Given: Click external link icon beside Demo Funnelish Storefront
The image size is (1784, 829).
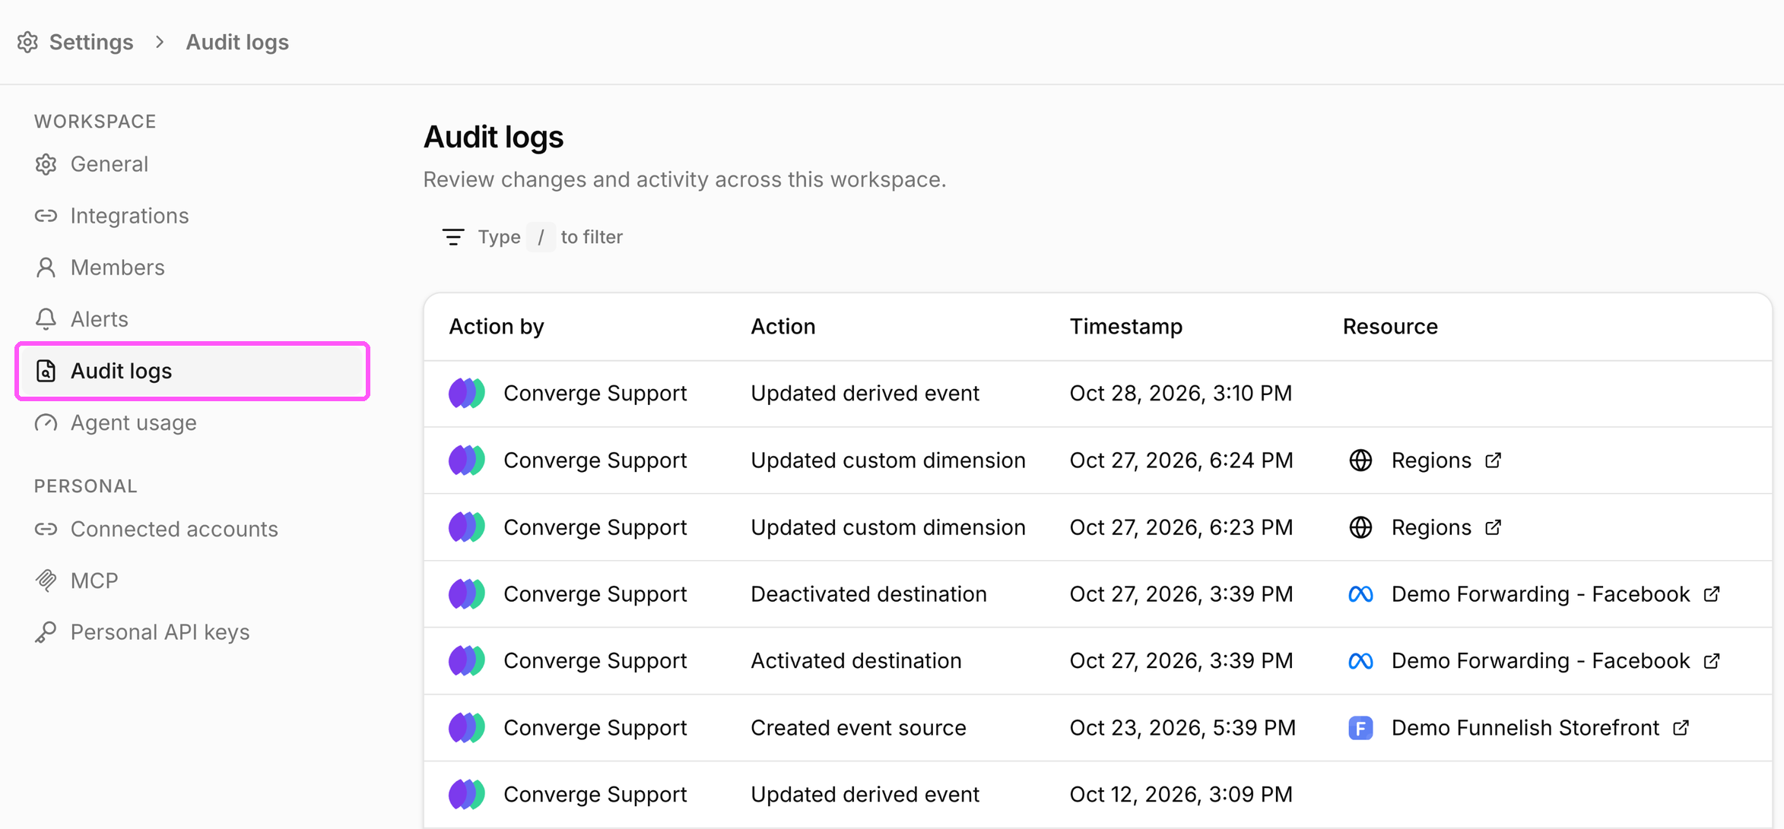Looking at the screenshot, I should point(1681,728).
